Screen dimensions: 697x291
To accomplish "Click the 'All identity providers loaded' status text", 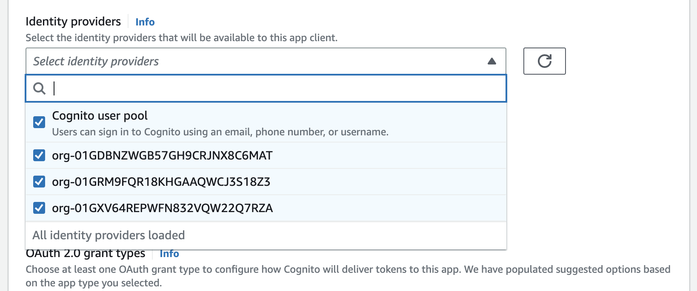I will (x=109, y=235).
